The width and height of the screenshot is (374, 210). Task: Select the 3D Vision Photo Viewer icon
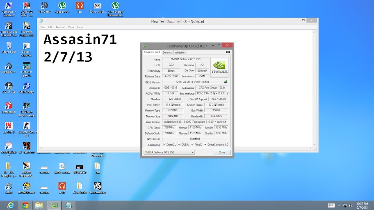(x=27, y=110)
